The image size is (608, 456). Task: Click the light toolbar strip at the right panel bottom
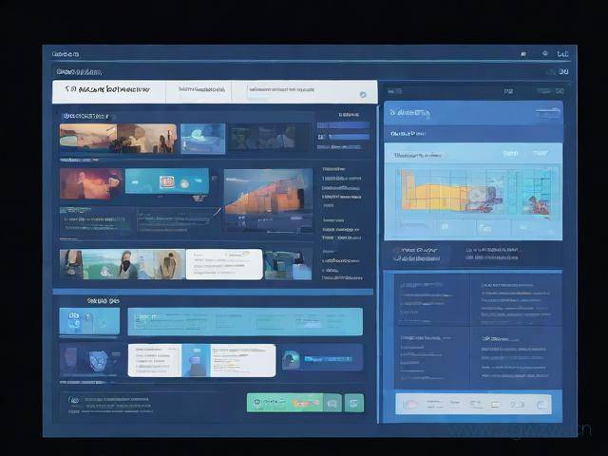[472, 404]
